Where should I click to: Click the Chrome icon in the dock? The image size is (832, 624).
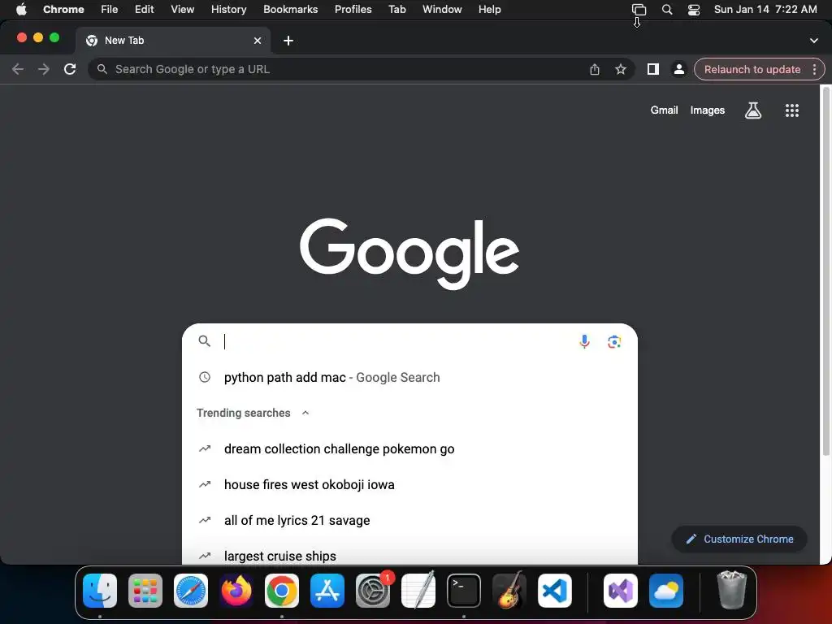[x=282, y=591]
